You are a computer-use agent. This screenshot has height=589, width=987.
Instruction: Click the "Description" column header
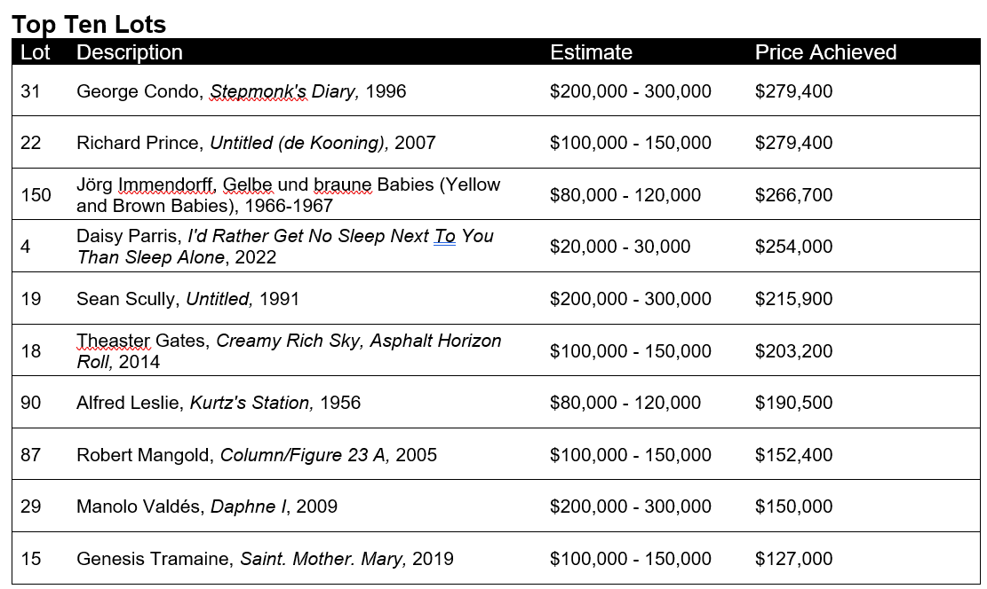130,52
